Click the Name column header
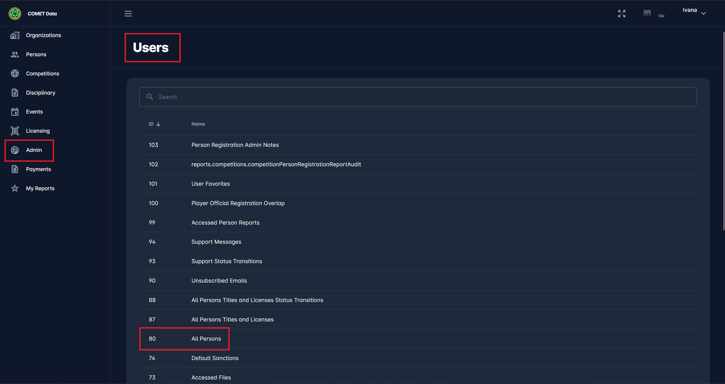This screenshot has width=725, height=384. pos(198,124)
